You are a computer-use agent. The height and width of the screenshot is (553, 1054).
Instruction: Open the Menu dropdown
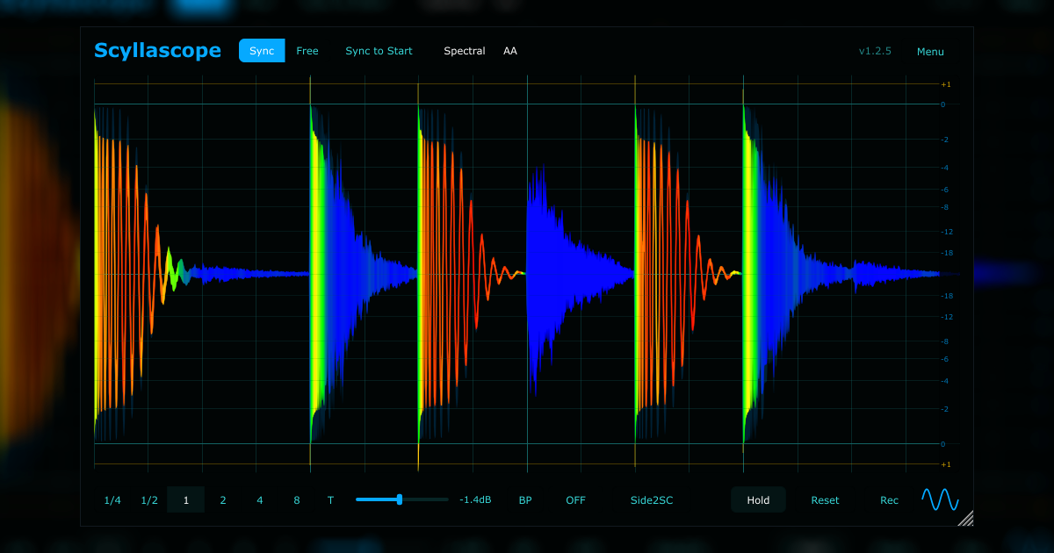click(x=930, y=51)
